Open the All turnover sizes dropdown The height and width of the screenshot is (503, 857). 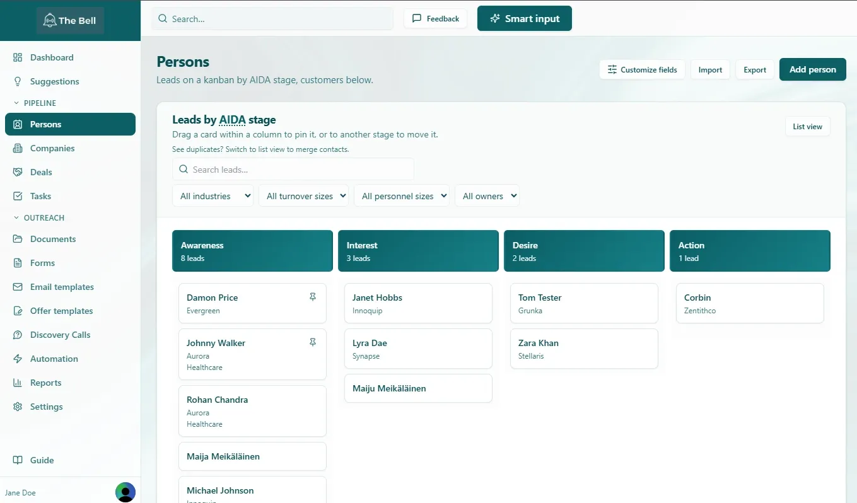tap(303, 196)
